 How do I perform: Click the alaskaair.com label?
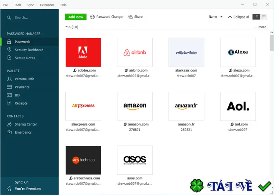click(186, 70)
